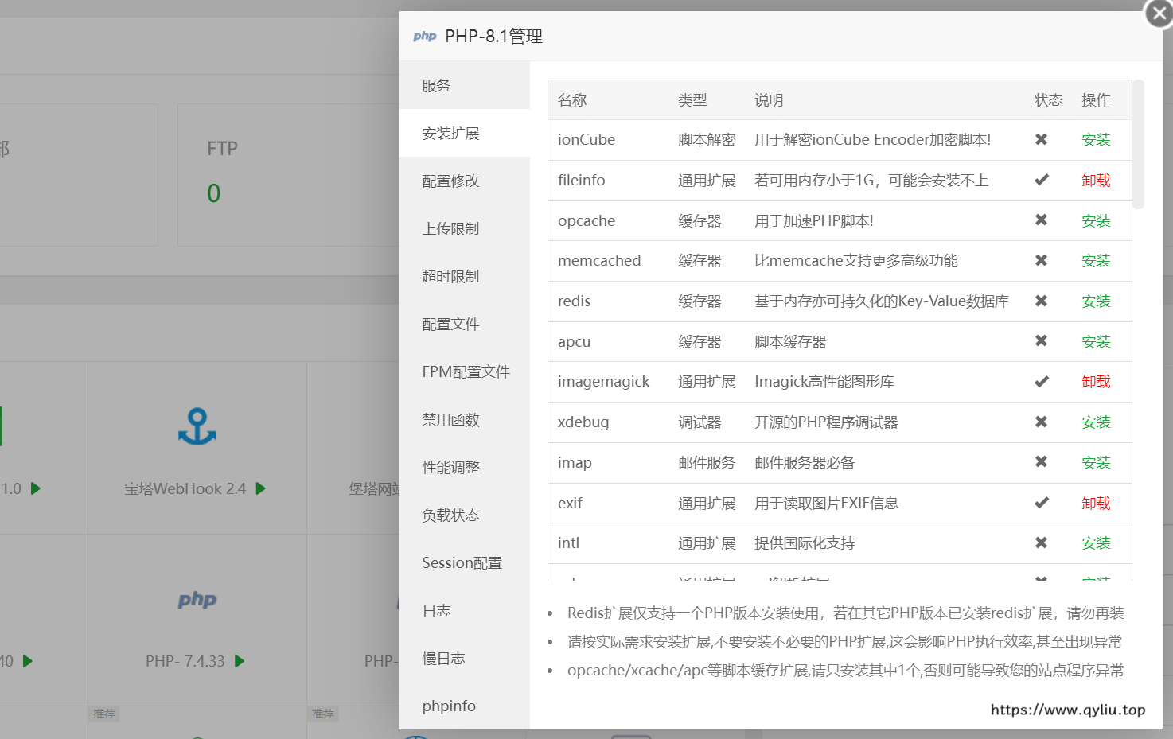The height and width of the screenshot is (739, 1173).
Task: Open the 服务 tab in sidebar
Action: pyautogui.click(x=436, y=86)
